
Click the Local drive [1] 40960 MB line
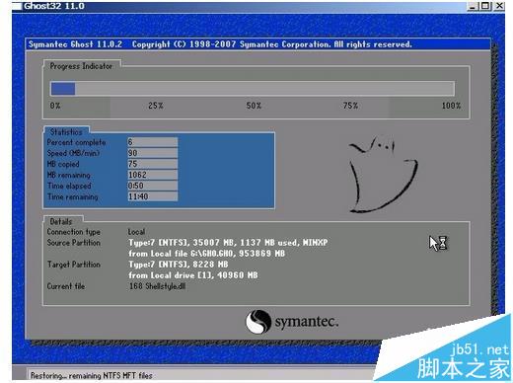tap(193, 275)
